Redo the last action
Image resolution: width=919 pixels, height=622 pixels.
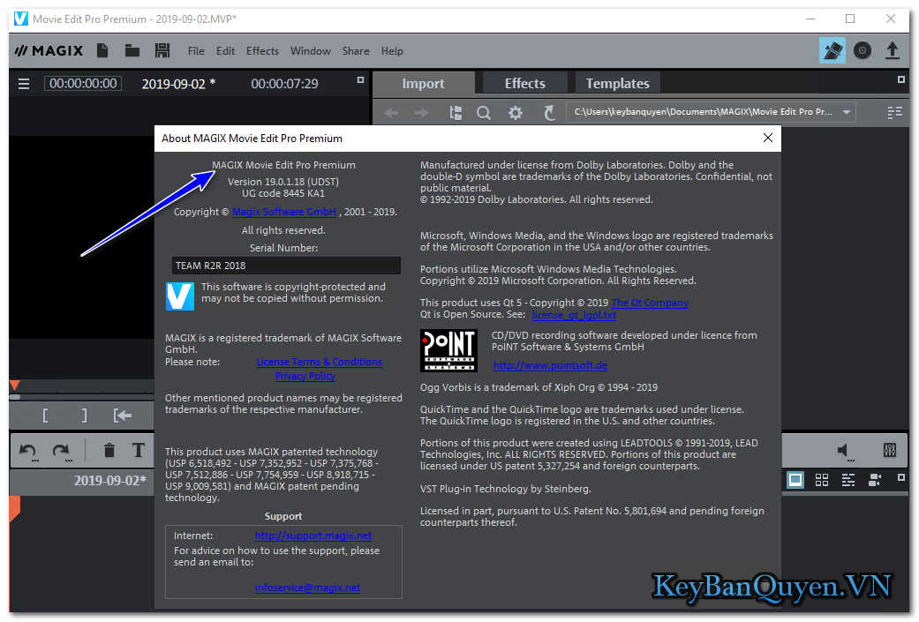click(x=61, y=450)
